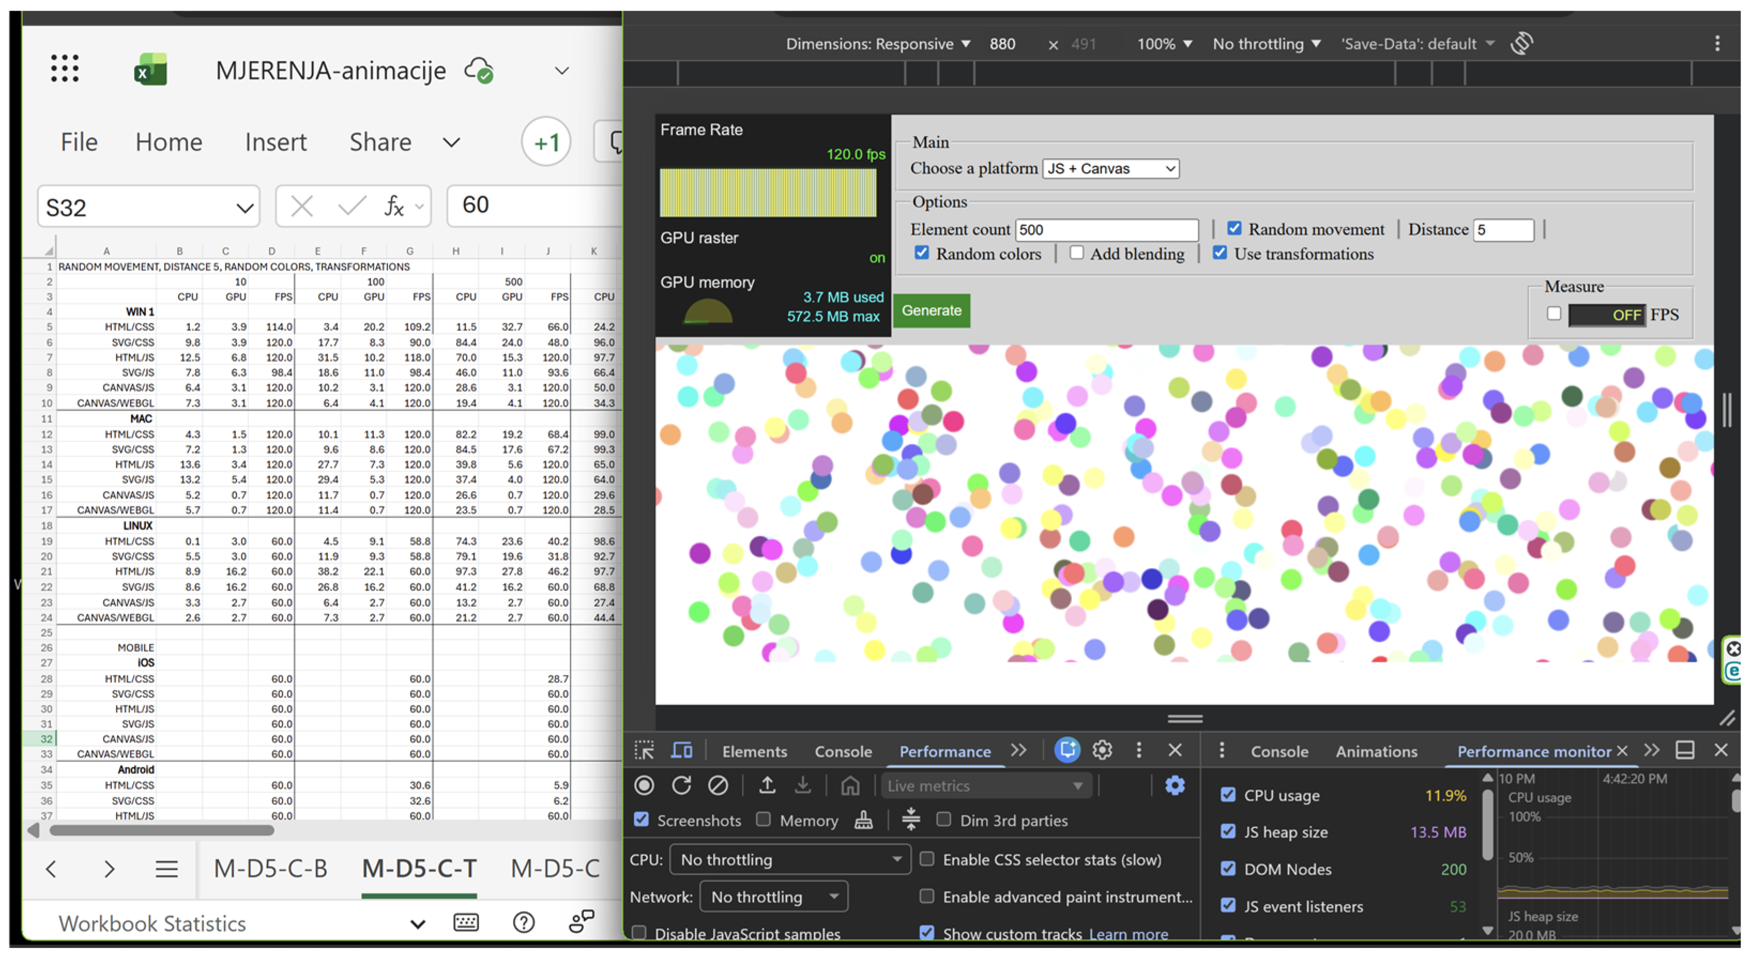The image size is (1749, 963).
Task: Open the Choose a platform dropdown
Action: [1110, 168]
